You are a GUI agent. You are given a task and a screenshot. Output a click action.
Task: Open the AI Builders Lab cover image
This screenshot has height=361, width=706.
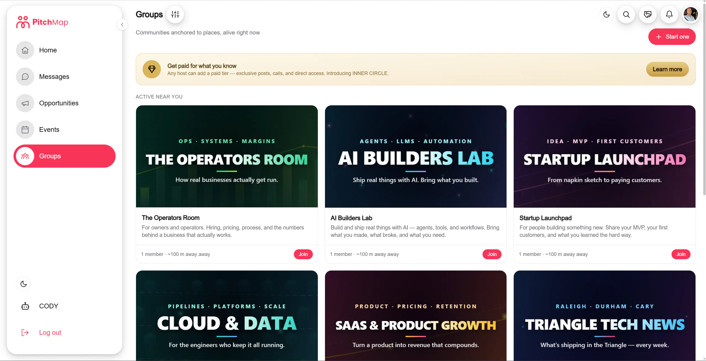pyautogui.click(x=415, y=156)
